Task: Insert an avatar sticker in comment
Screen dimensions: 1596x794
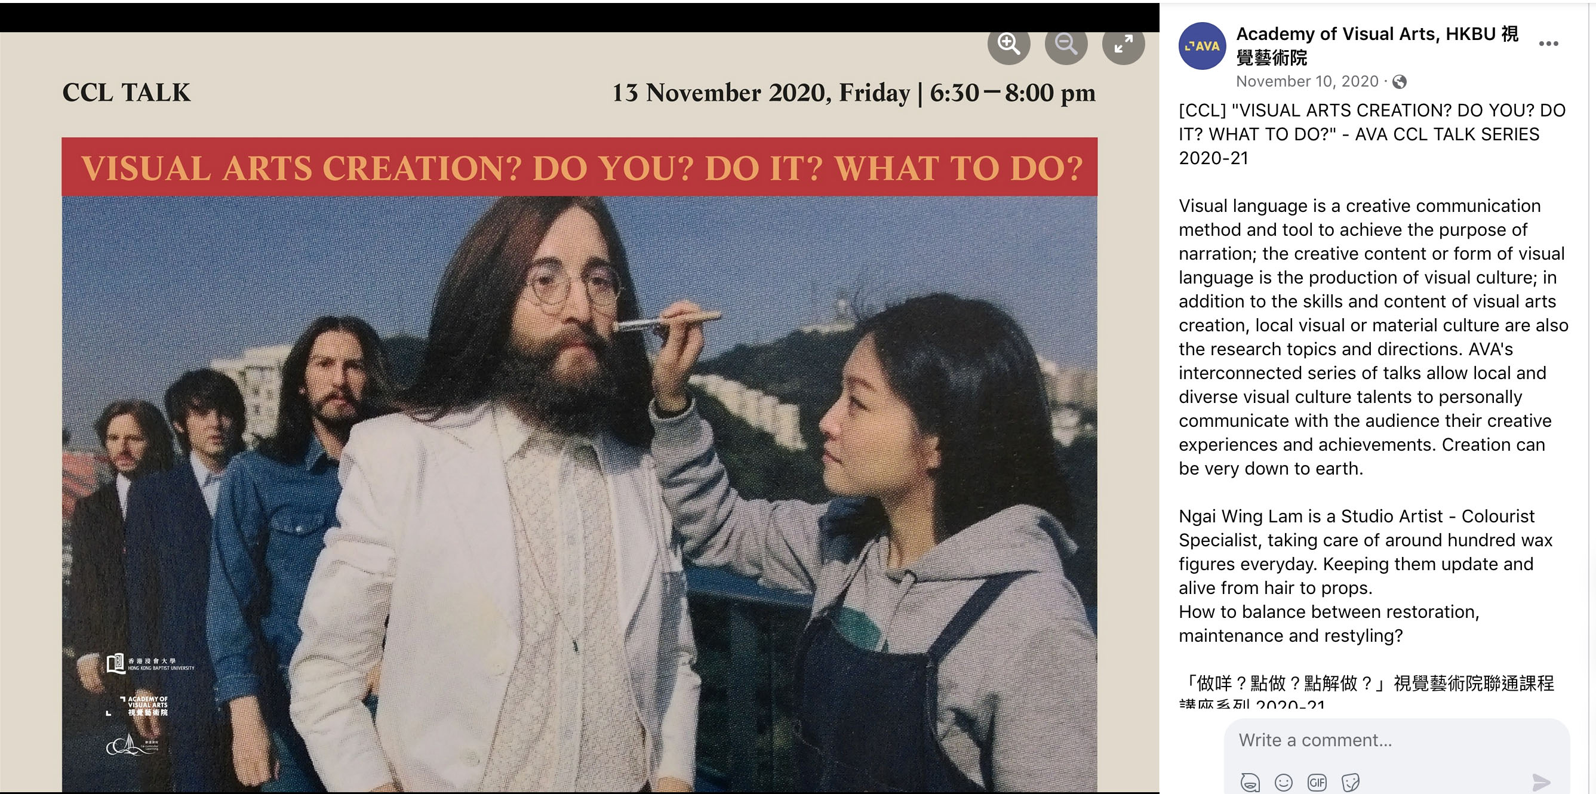Action: (1250, 782)
